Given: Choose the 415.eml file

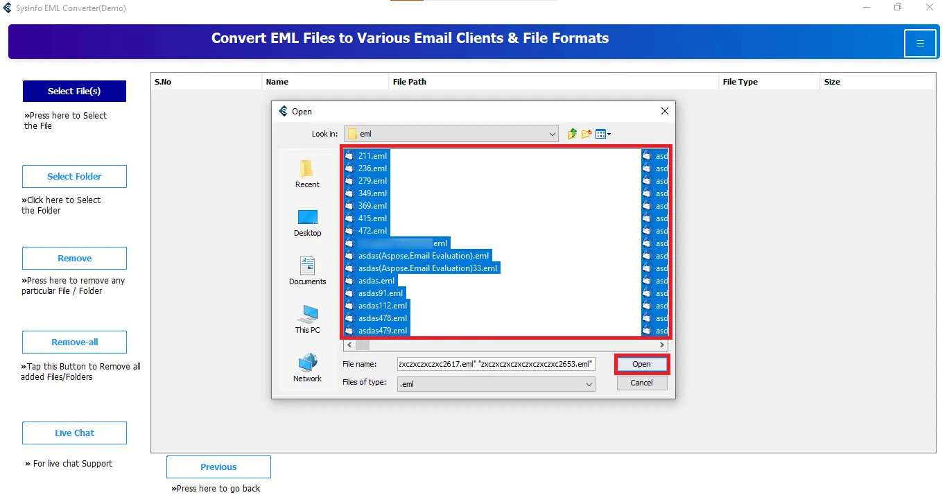Looking at the screenshot, I should click(367, 218).
